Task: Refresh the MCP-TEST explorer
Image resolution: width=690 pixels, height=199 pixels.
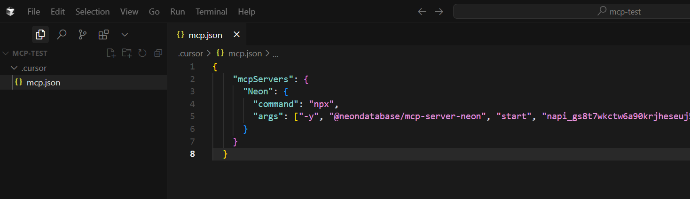Action: click(142, 53)
